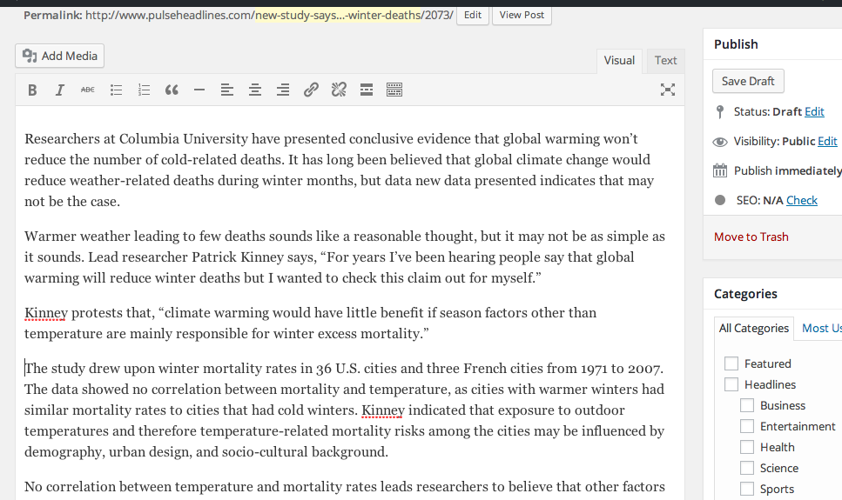Show the kitchen sink toolbar toggle

pyautogui.click(x=394, y=90)
